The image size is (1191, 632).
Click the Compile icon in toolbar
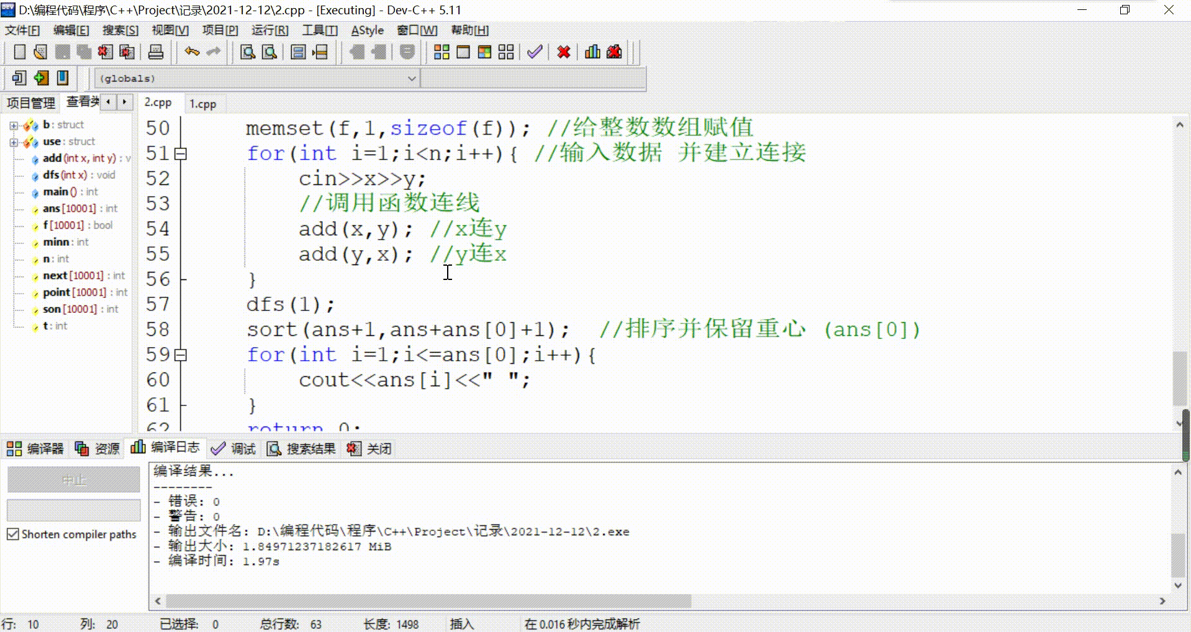pos(442,52)
